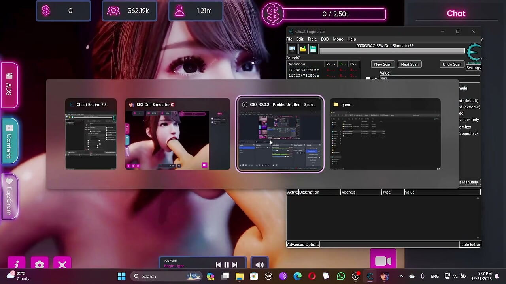Open the Mono menu in Cheat Engine

(338, 39)
